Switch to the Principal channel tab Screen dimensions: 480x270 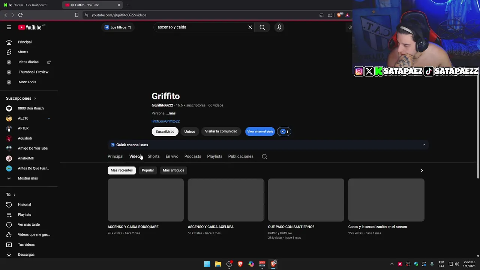tap(115, 156)
